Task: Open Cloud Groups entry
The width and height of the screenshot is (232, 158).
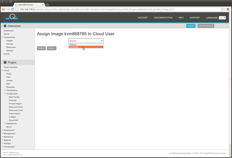Action: pos(9,81)
